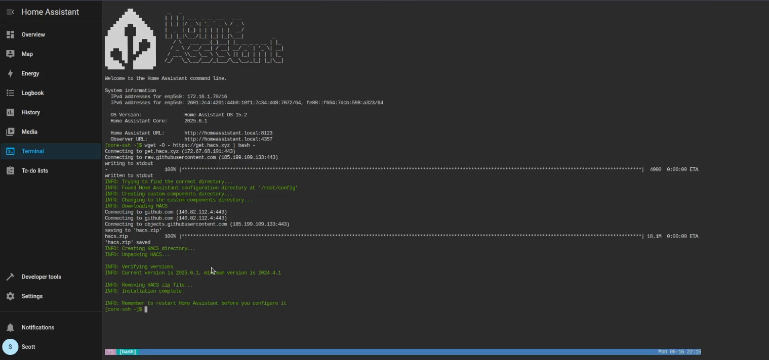Click the "INFO: Downloading HACS" line
The height and width of the screenshot is (360, 769).
point(136,206)
